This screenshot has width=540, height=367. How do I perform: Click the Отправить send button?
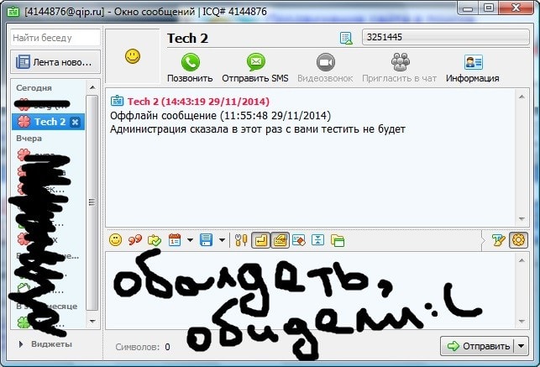click(477, 346)
